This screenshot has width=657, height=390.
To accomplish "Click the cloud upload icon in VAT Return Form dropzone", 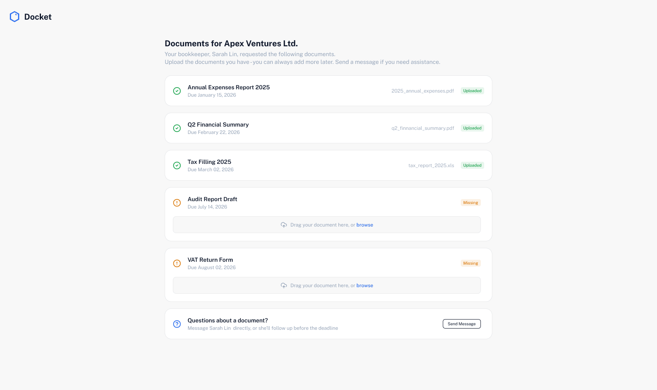I will click(x=284, y=286).
